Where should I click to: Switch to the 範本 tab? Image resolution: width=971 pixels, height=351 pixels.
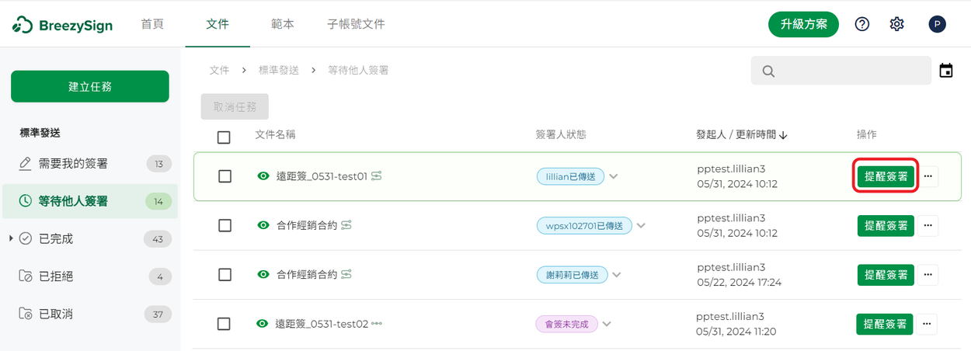click(283, 24)
